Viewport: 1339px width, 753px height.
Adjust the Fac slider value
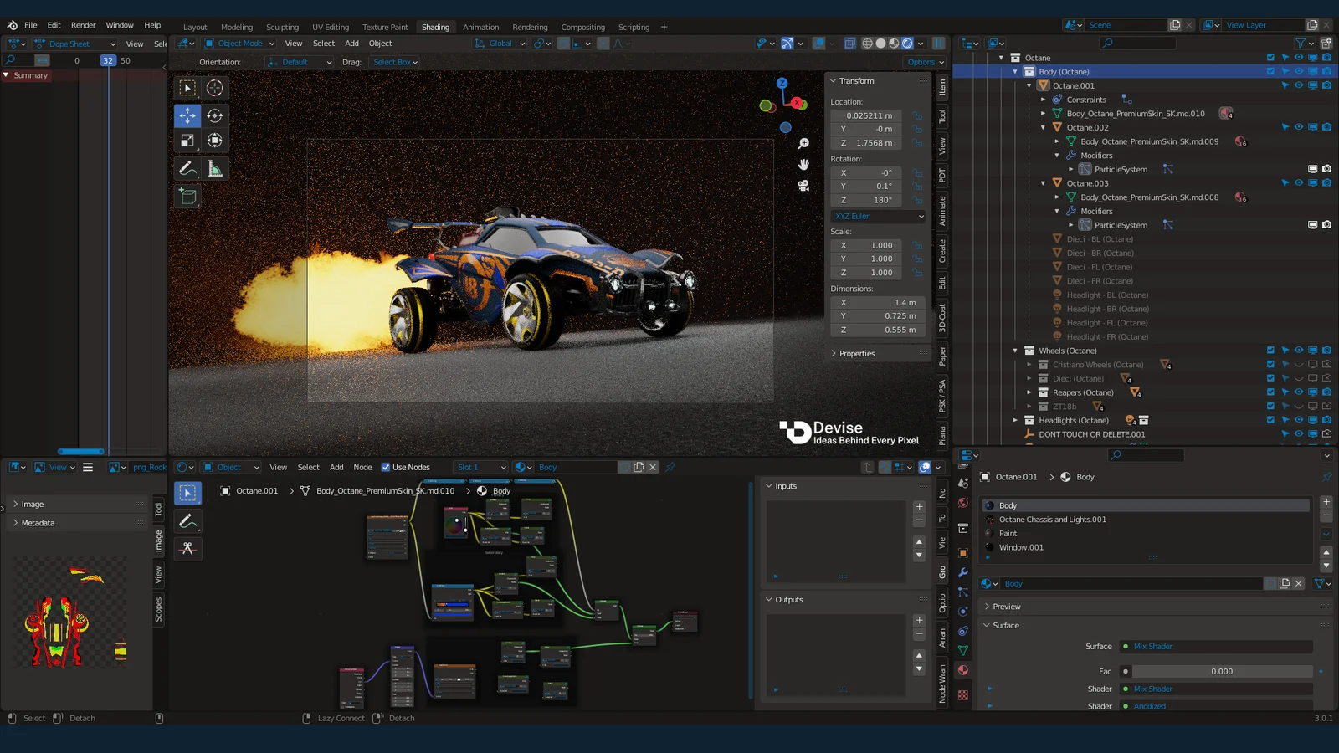1221,671
